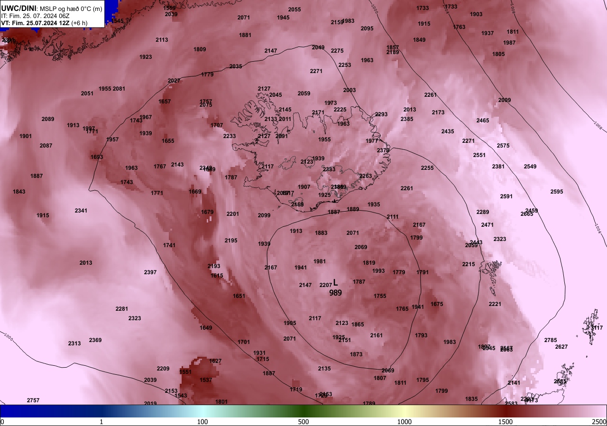
Task: Click the 'IT: Fim. 25. 07. 2024 06Z' line
Action: [35, 15]
